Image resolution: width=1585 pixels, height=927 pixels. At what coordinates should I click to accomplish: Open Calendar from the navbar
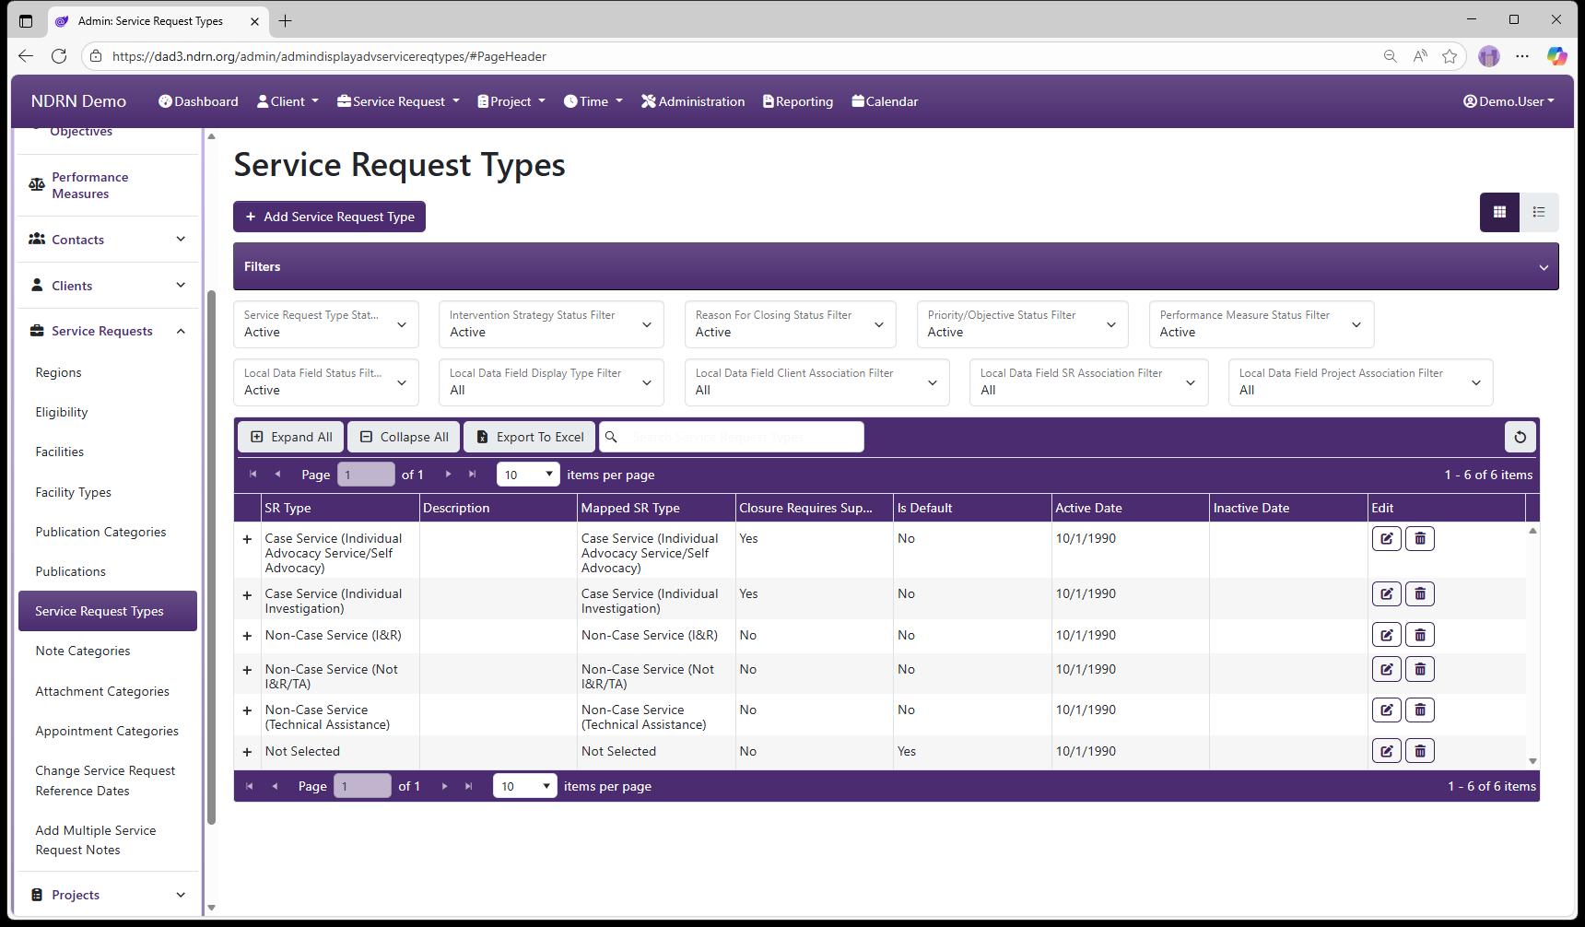(x=885, y=101)
